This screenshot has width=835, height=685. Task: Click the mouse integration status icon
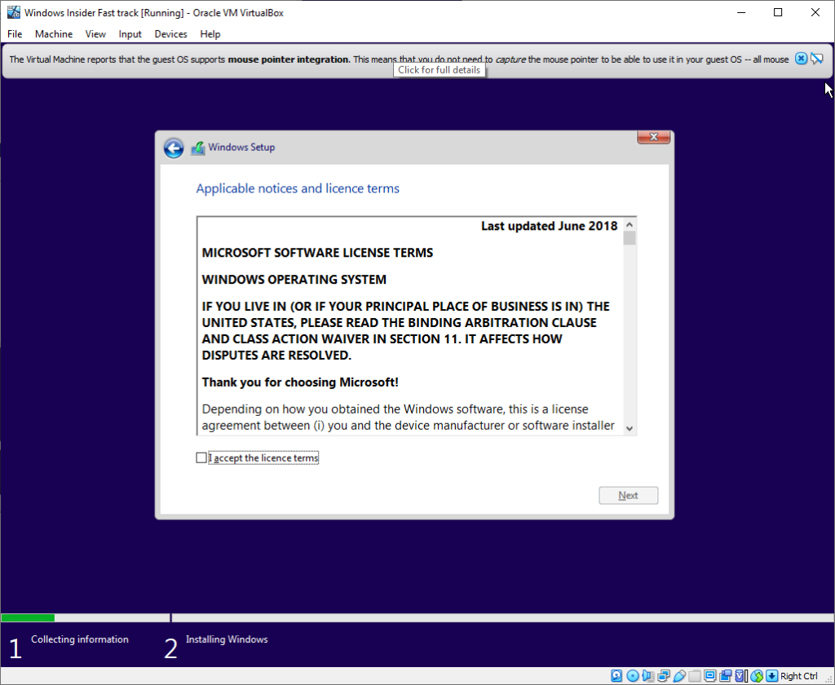click(x=757, y=676)
